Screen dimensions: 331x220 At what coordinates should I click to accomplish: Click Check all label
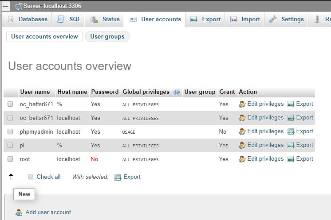pos(48,177)
